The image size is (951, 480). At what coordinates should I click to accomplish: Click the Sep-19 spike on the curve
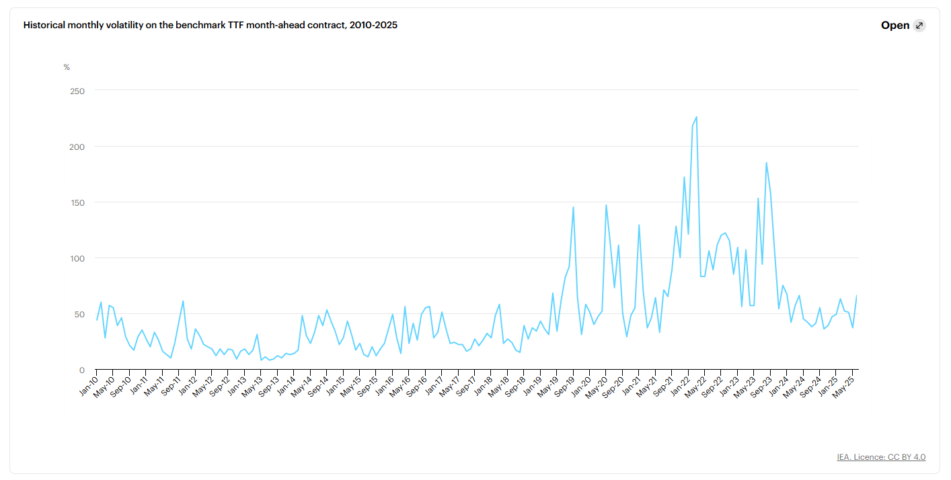coord(572,208)
